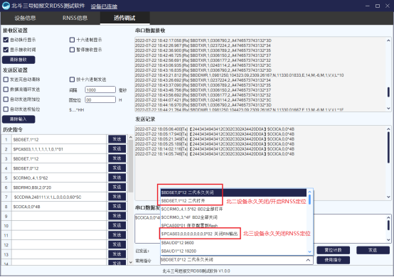Choose $PCAS00*01 保存配置到flash option
394x277 pixels.
233,225
